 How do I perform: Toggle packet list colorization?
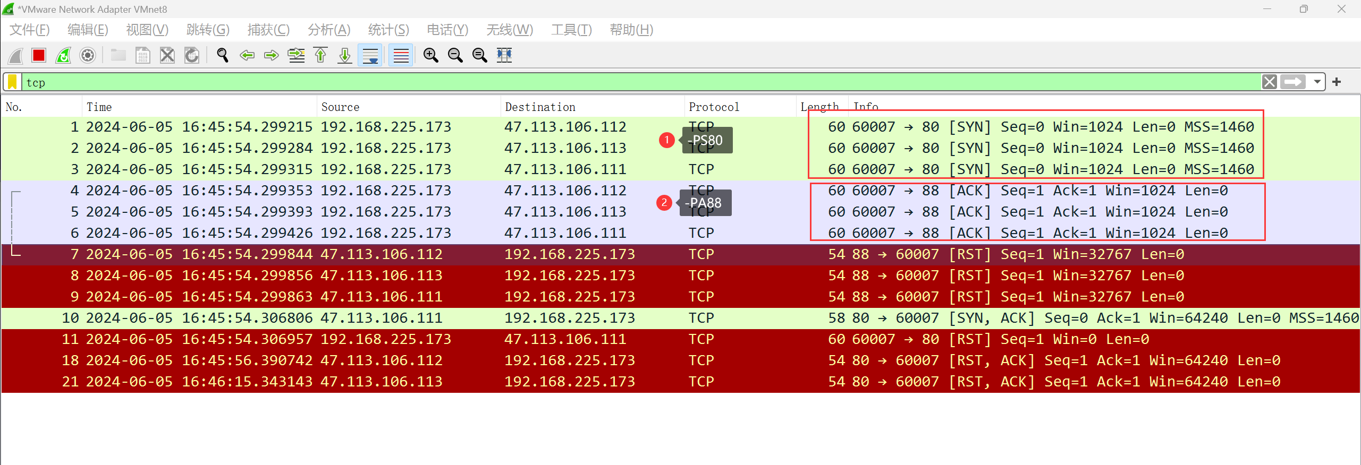tap(401, 55)
